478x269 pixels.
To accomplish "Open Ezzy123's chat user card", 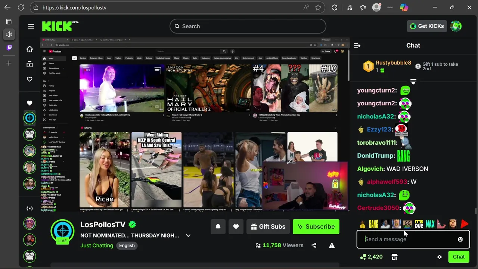I will pyautogui.click(x=379, y=130).
